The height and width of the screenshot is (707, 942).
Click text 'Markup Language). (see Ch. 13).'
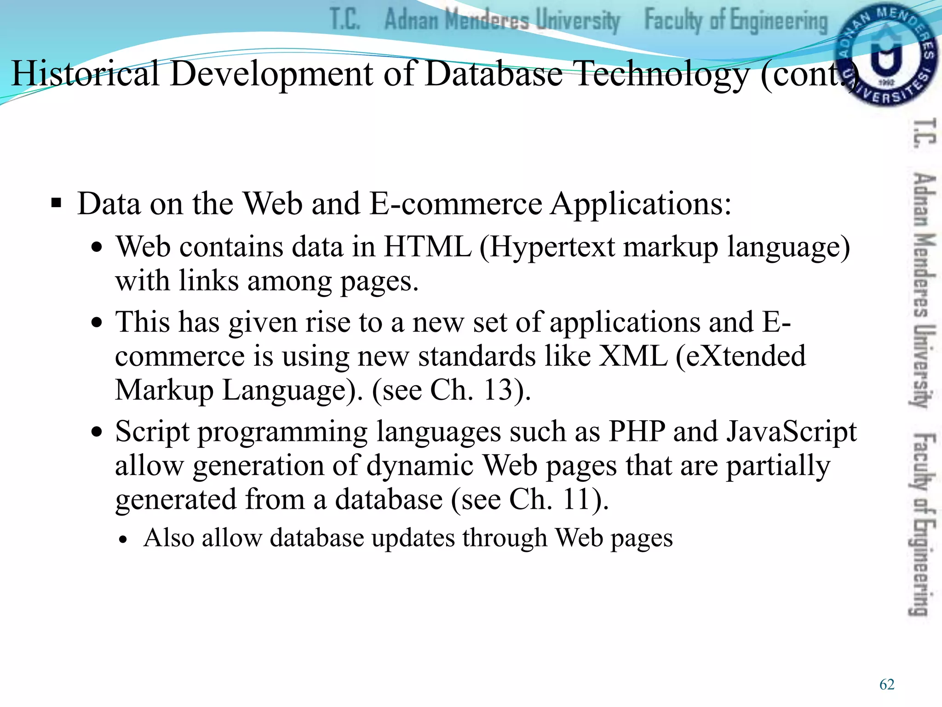323,391
